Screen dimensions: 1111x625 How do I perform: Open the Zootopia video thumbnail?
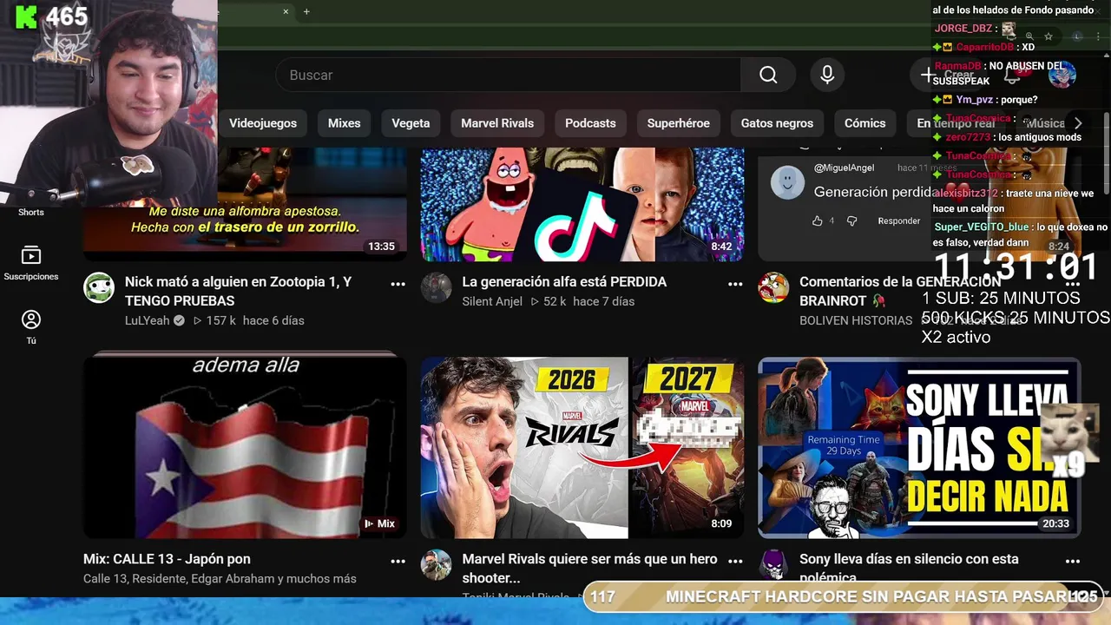click(245, 204)
